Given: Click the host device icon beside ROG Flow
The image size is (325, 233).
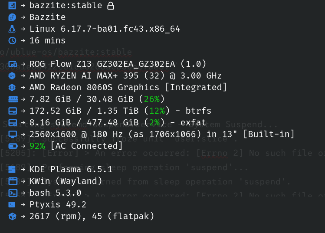Looking at the screenshot, I should tap(12, 64).
